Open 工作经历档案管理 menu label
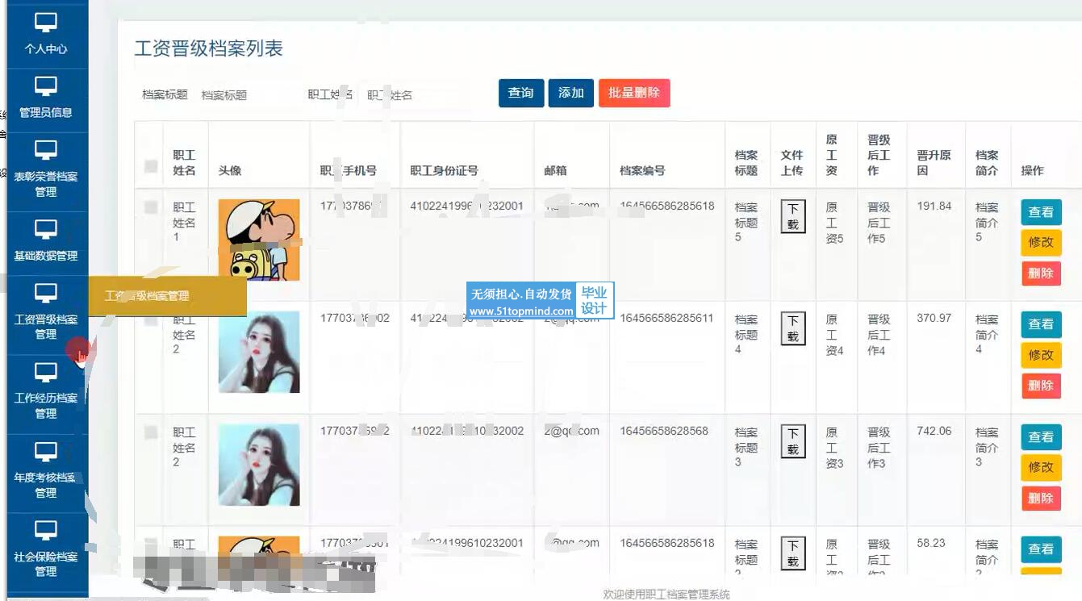 (46, 406)
